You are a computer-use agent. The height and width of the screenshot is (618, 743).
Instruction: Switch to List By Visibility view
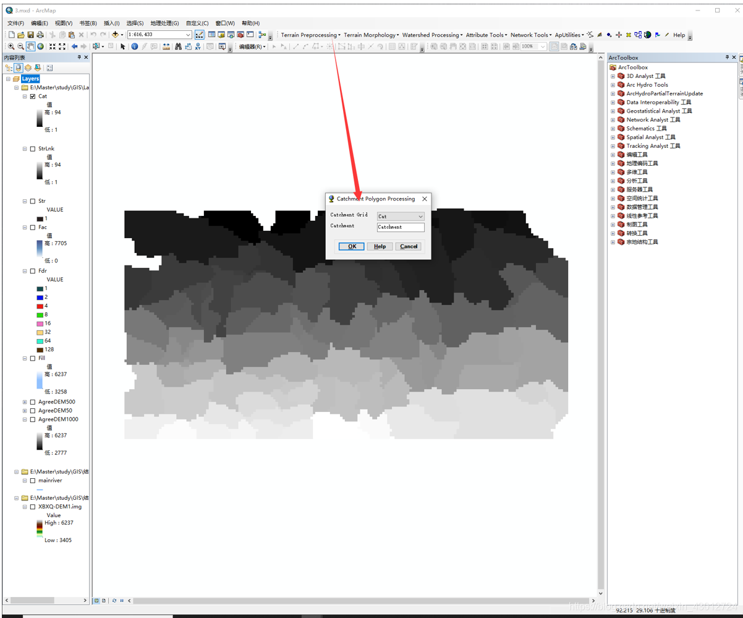[28, 68]
